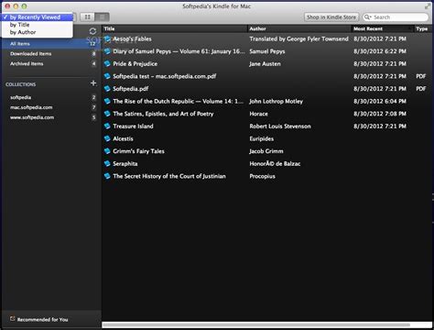The width and height of the screenshot is (434, 330).
Task: Click the icon beside Softpedia.pdf
Action: [107, 89]
